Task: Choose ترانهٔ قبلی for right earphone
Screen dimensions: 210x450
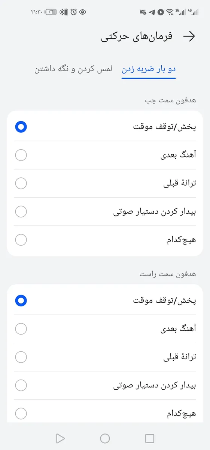Action: 105,357
